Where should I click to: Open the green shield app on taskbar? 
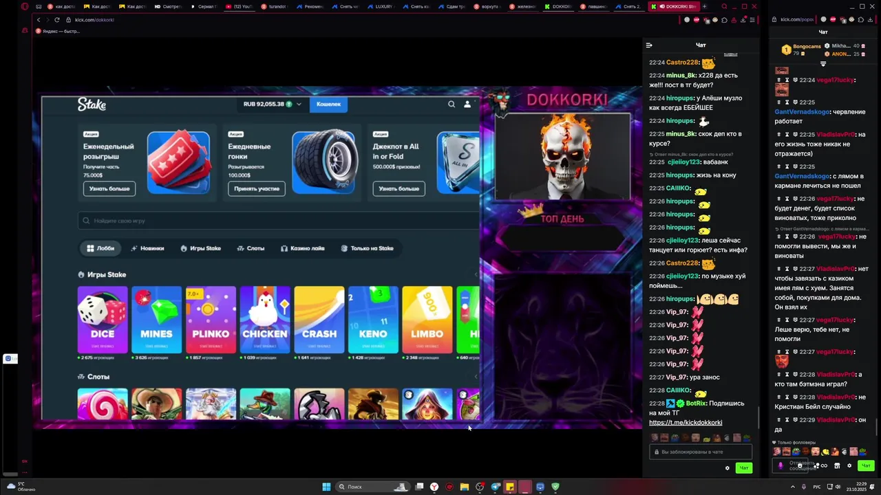pyautogui.click(x=555, y=487)
